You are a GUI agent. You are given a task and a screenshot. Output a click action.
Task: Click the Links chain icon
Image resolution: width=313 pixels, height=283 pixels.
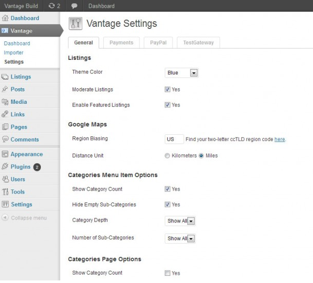[x=5, y=114]
